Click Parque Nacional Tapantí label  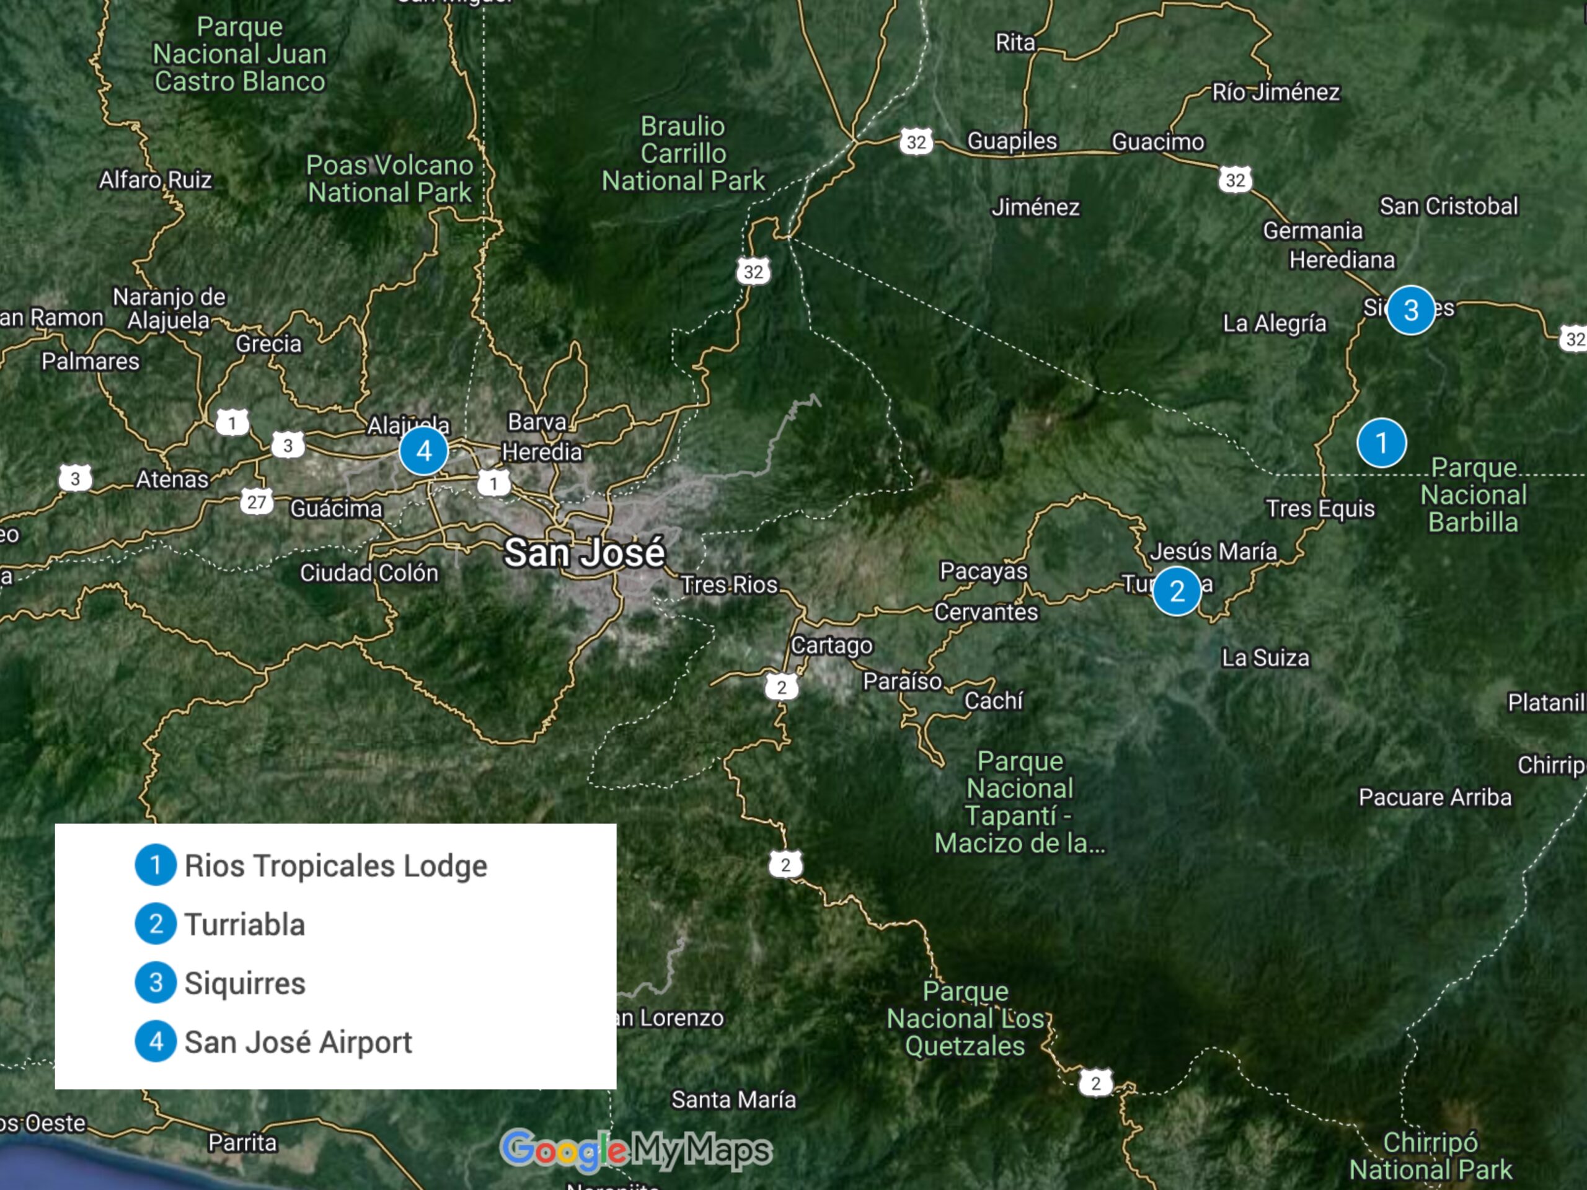[1020, 802]
